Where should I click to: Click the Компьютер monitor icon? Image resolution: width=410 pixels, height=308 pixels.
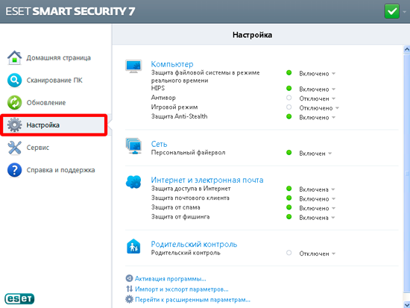point(133,66)
